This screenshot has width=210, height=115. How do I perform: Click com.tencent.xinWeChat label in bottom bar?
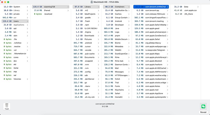coord(105,104)
